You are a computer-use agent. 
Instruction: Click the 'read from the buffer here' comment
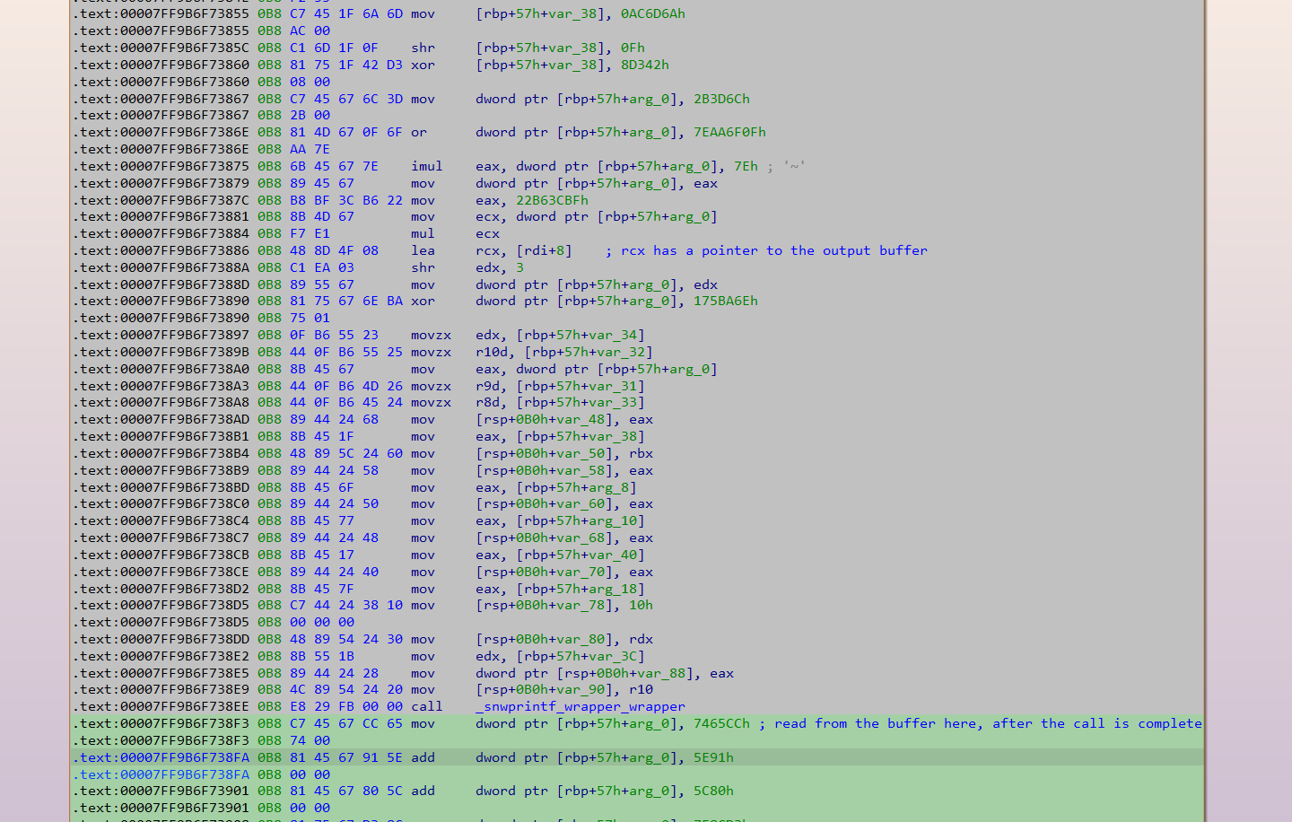pyautogui.click(x=980, y=723)
